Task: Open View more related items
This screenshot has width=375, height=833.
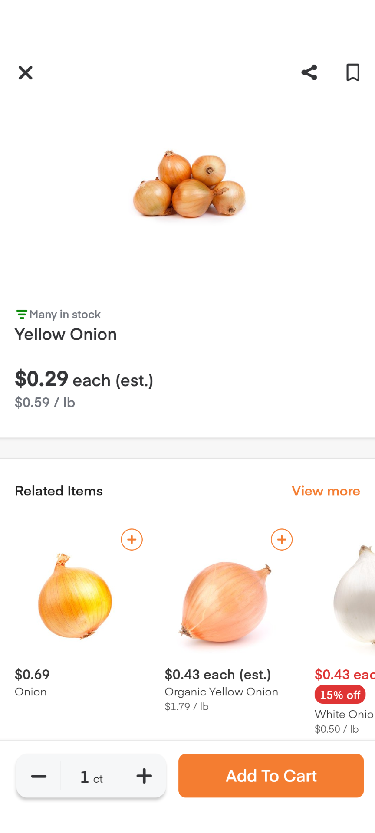Action: pos(326,491)
